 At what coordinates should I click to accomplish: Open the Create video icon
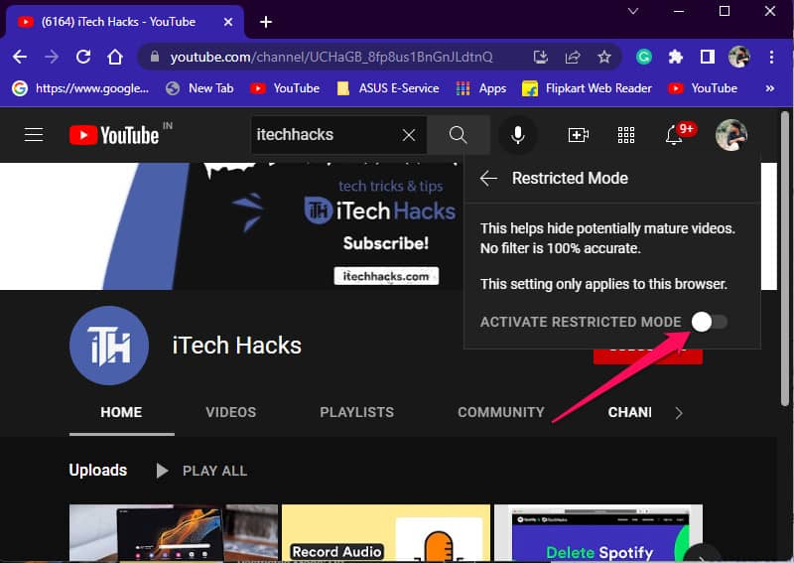tap(578, 135)
